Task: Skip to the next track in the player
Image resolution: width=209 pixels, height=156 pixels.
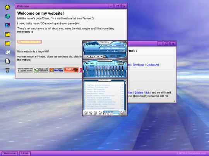Action: (102, 57)
